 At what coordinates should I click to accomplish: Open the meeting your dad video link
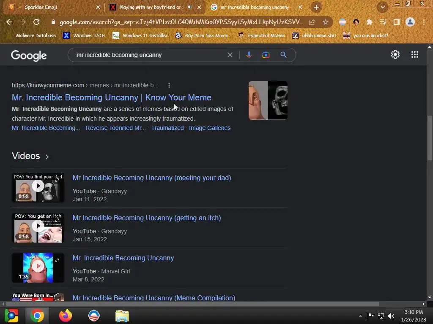(152, 178)
